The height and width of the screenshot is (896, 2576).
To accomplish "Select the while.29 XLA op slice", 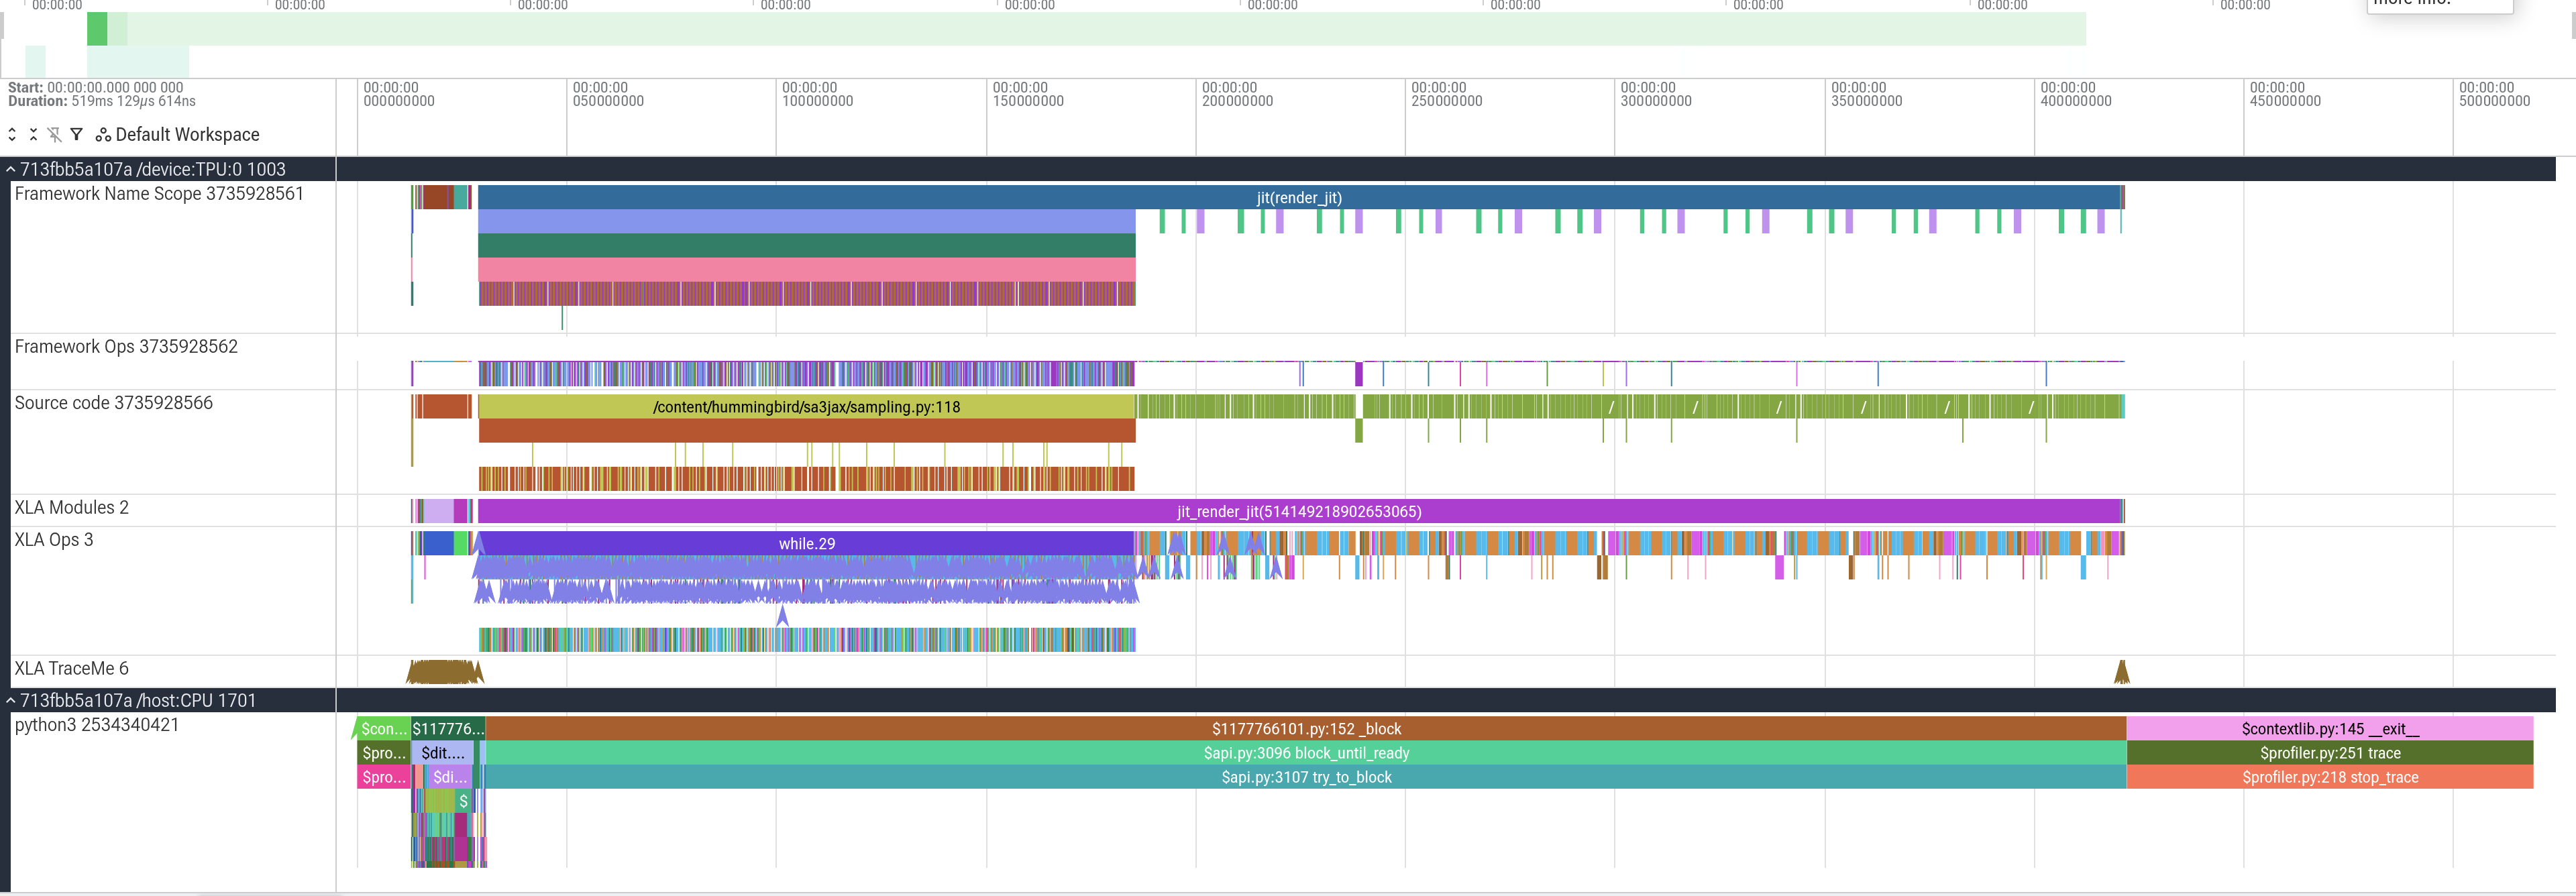I will tap(806, 543).
